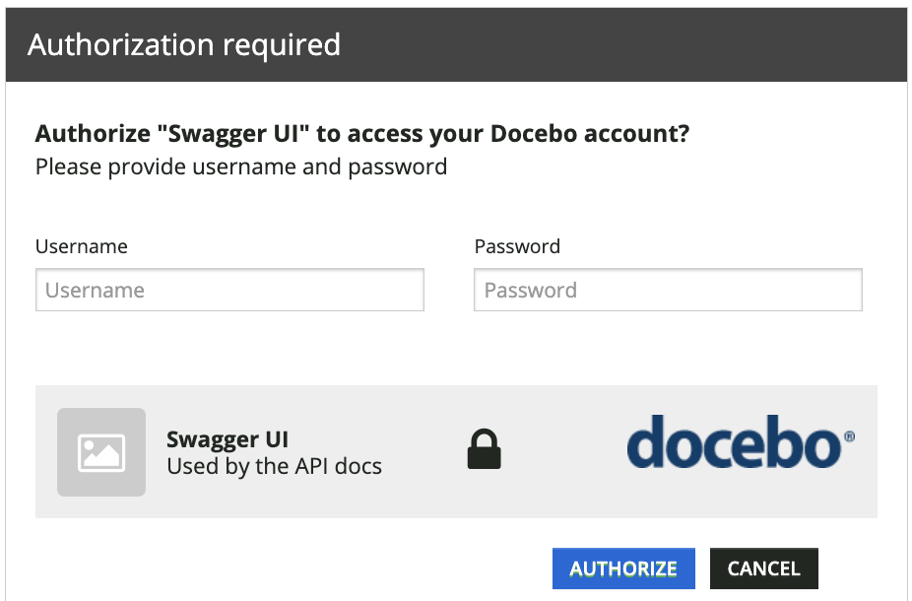The height and width of the screenshot is (601, 912).
Task: Click the bold "Swagger UI" app name
Action: pyautogui.click(x=228, y=439)
